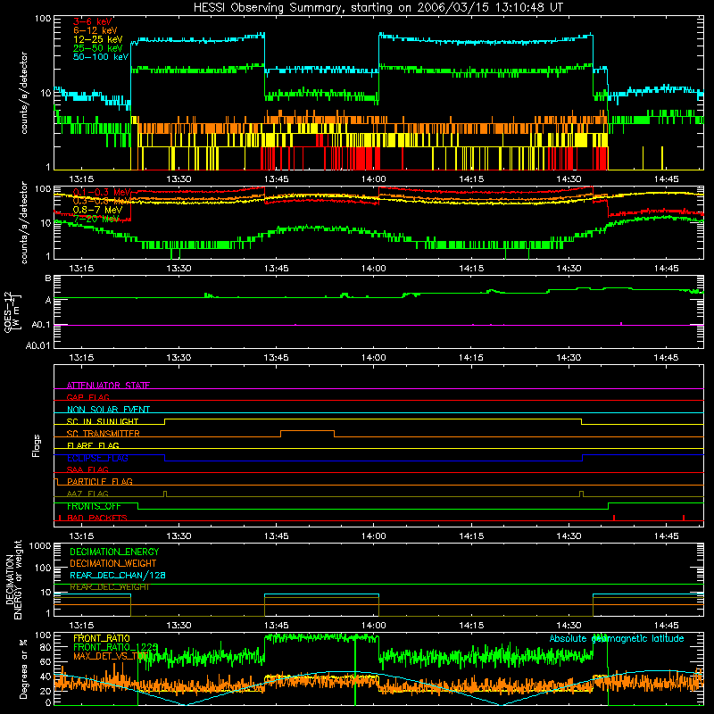714x714 pixels.
Task: Click the 0.8-7 MeV legend label
Action: coord(97,210)
